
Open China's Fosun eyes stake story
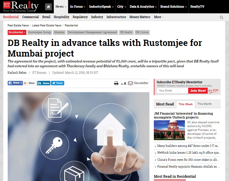[x=188, y=160]
